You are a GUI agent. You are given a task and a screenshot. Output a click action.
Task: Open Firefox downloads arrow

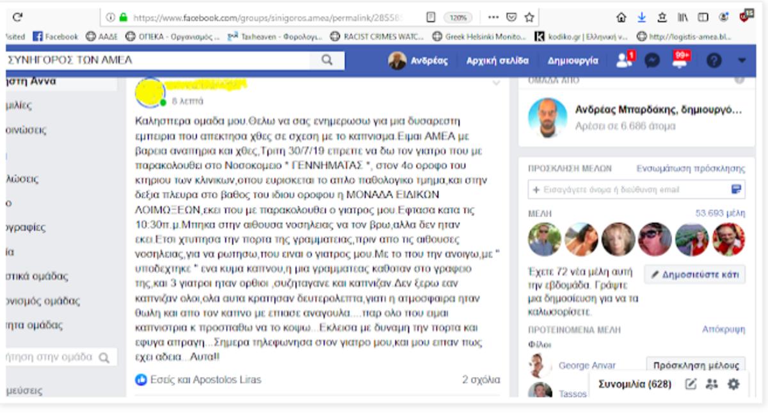(x=641, y=17)
